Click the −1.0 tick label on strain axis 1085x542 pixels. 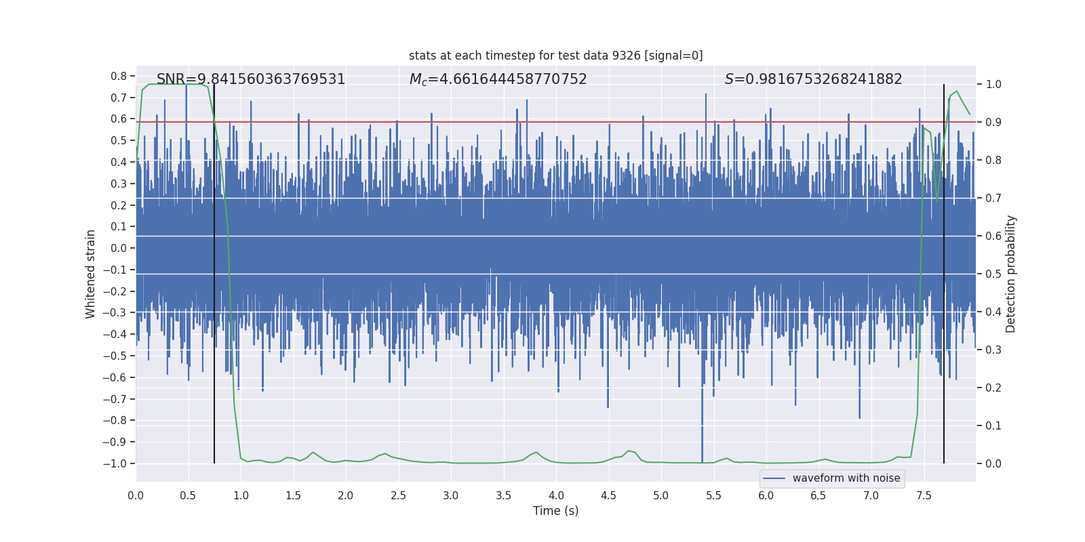[115, 463]
